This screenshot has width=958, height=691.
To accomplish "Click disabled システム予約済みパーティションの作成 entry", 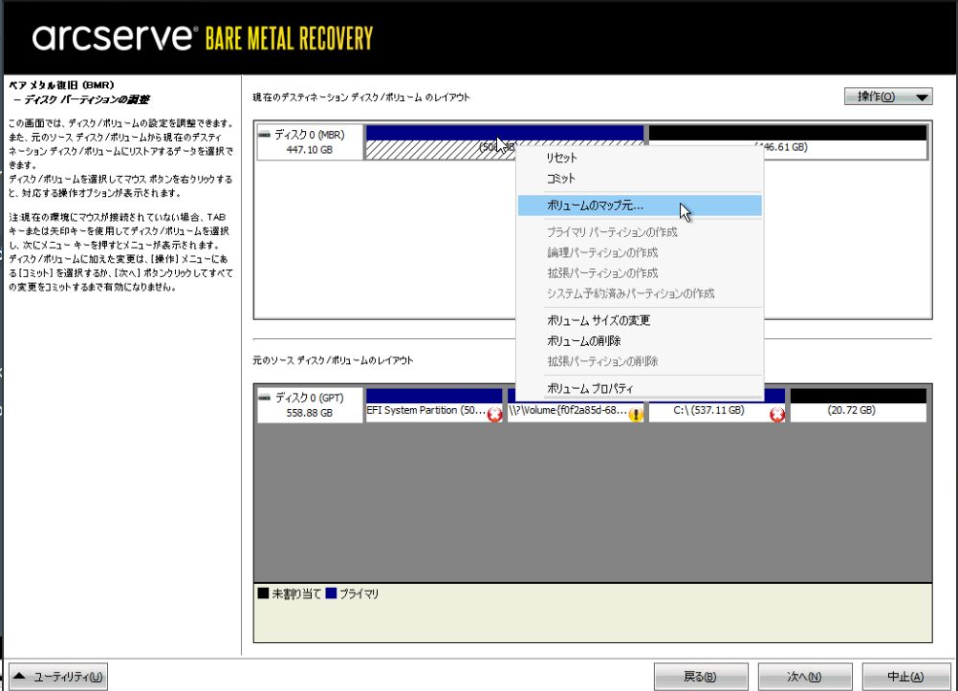I will [640, 293].
